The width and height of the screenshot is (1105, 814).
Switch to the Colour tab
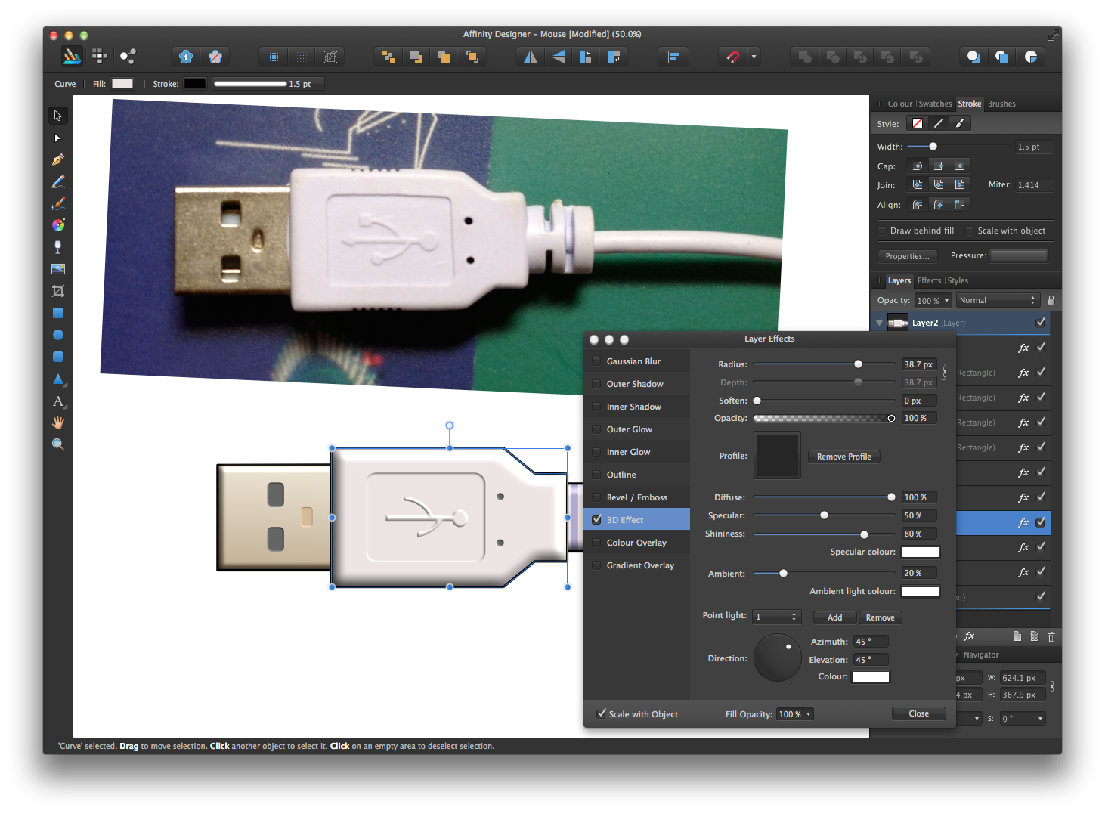(x=899, y=104)
